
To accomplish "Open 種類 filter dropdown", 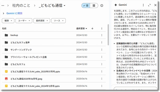I will 8,21.
